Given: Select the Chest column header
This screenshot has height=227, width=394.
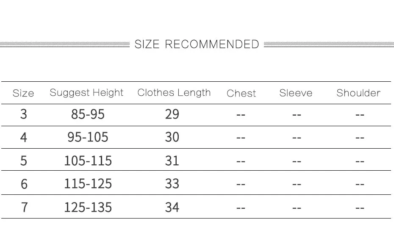Looking at the screenshot, I should [x=241, y=93].
